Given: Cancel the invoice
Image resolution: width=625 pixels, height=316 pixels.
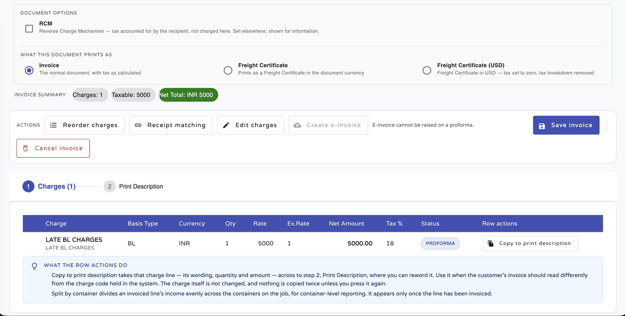Looking at the screenshot, I should [x=53, y=148].
